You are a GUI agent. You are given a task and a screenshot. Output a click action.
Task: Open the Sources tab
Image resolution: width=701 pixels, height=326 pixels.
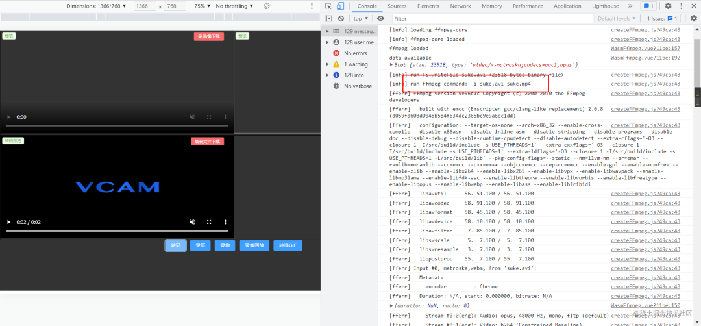click(x=397, y=6)
